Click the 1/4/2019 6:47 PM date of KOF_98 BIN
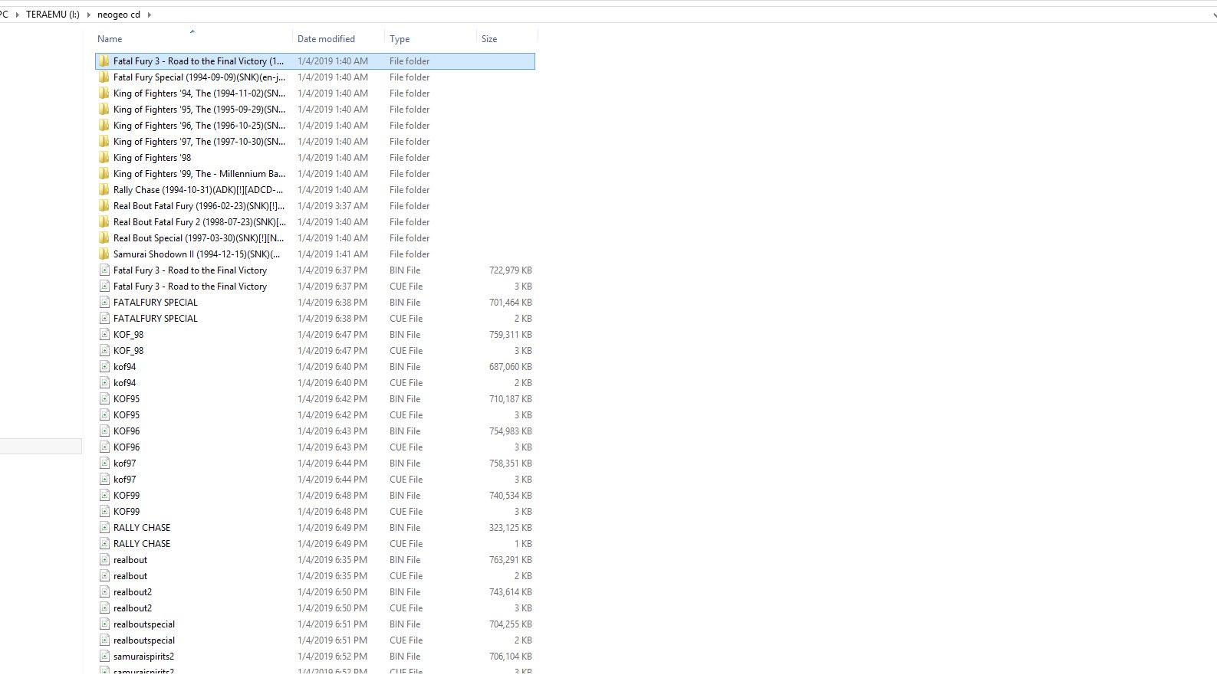The image size is (1217, 678). point(333,335)
